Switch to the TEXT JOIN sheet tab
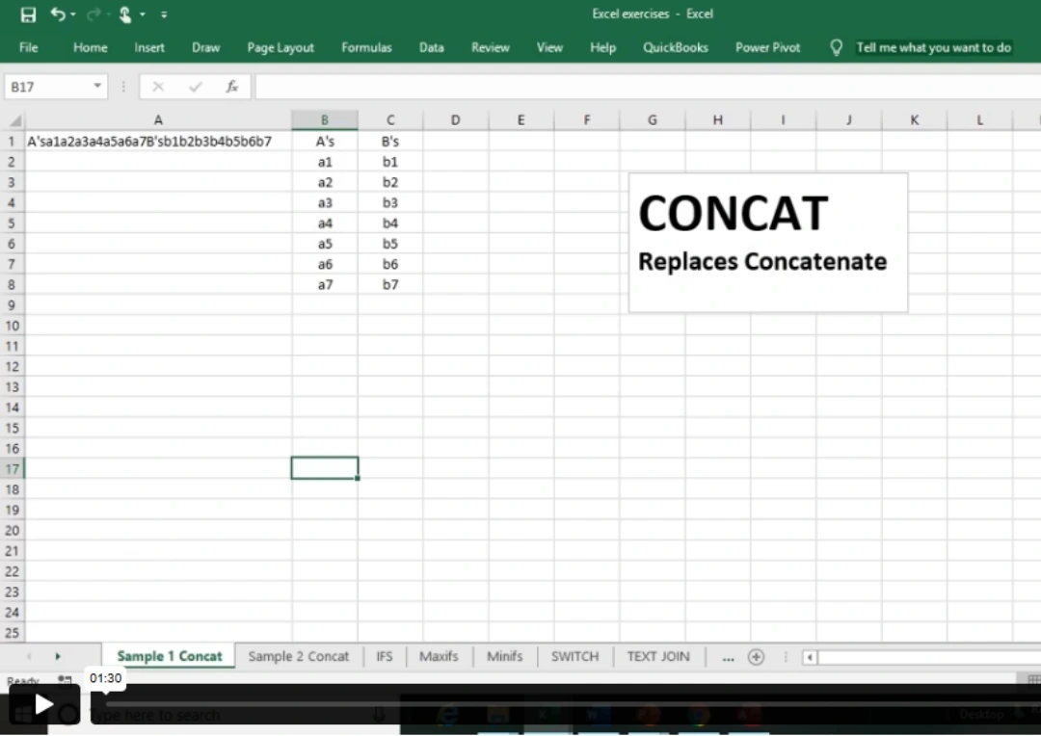 [658, 657]
